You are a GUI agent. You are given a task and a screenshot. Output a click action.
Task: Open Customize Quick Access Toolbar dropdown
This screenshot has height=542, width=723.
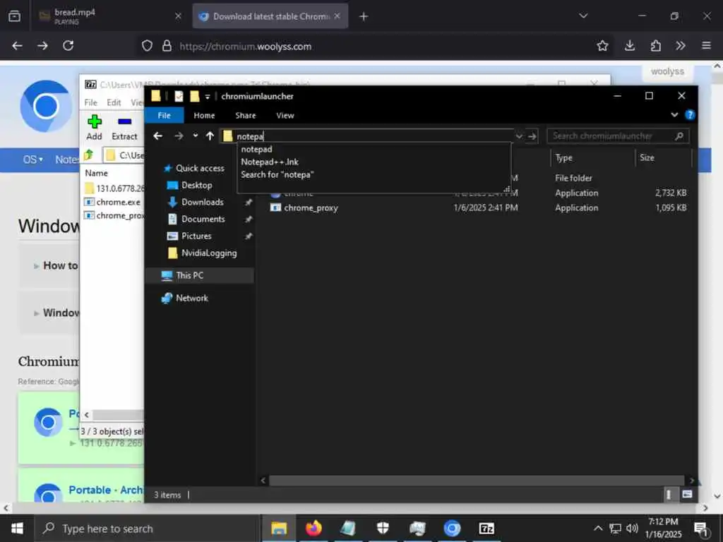click(208, 96)
